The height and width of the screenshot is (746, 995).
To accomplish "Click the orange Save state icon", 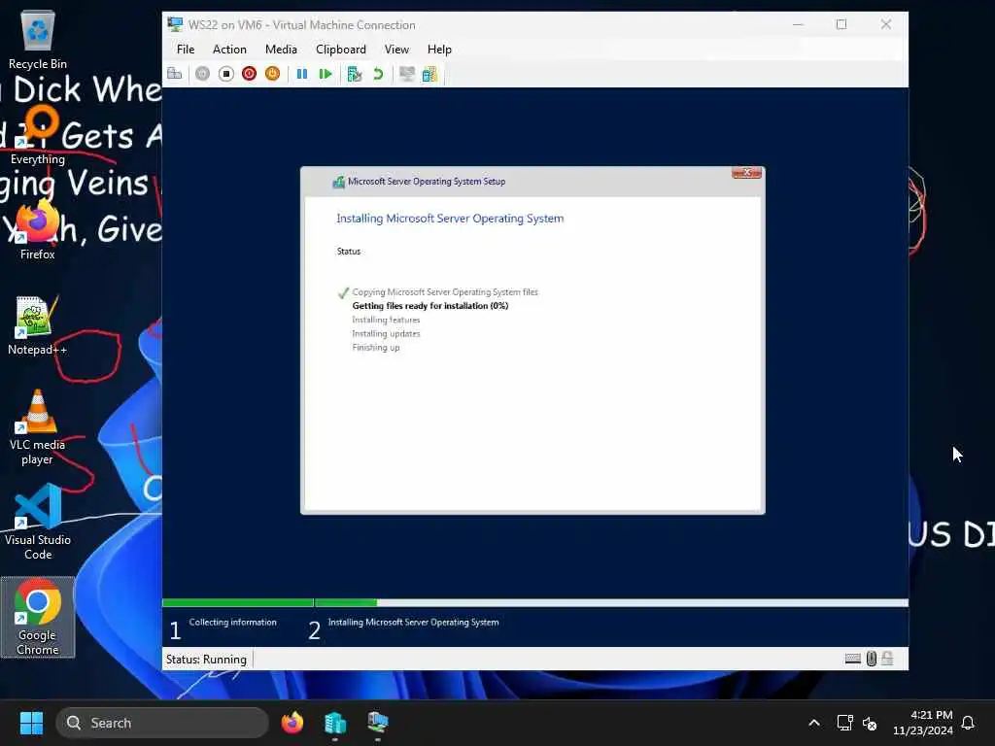I will click(x=273, y=74).
